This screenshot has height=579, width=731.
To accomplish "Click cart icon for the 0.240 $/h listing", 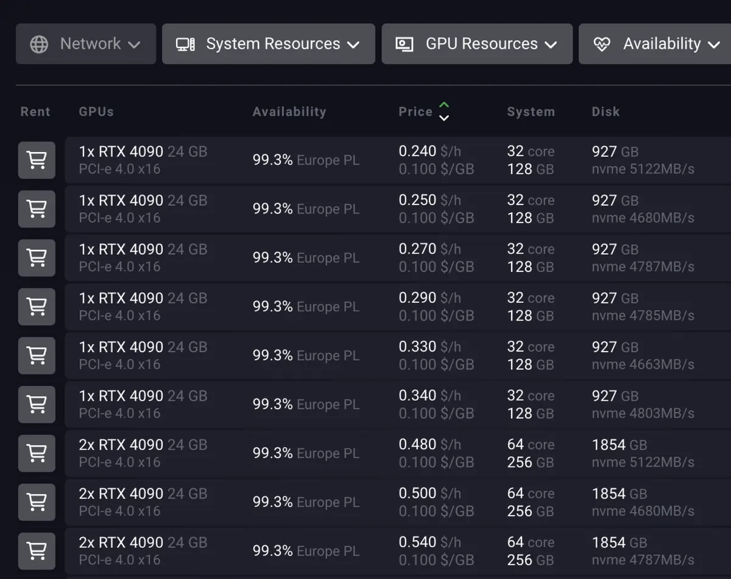I will [37, 160].
